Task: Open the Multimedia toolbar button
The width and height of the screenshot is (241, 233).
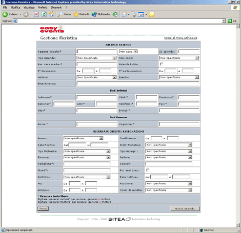Action: (x=101, y=14)
